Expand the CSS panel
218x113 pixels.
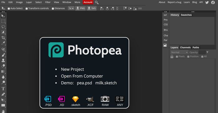point(166,24)
